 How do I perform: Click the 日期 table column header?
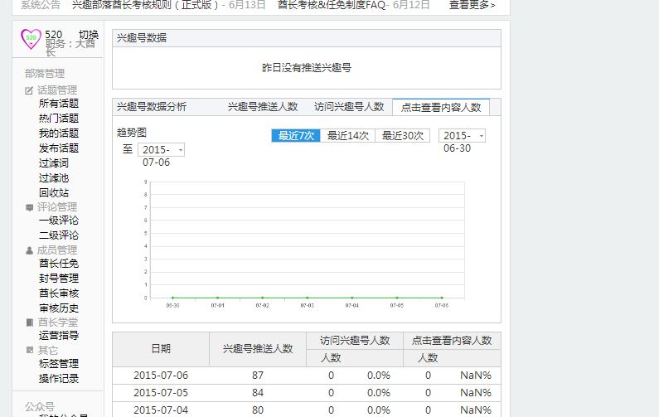(161, 349)
